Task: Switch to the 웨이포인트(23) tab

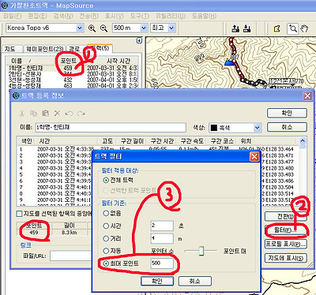Action: point(44,49)
